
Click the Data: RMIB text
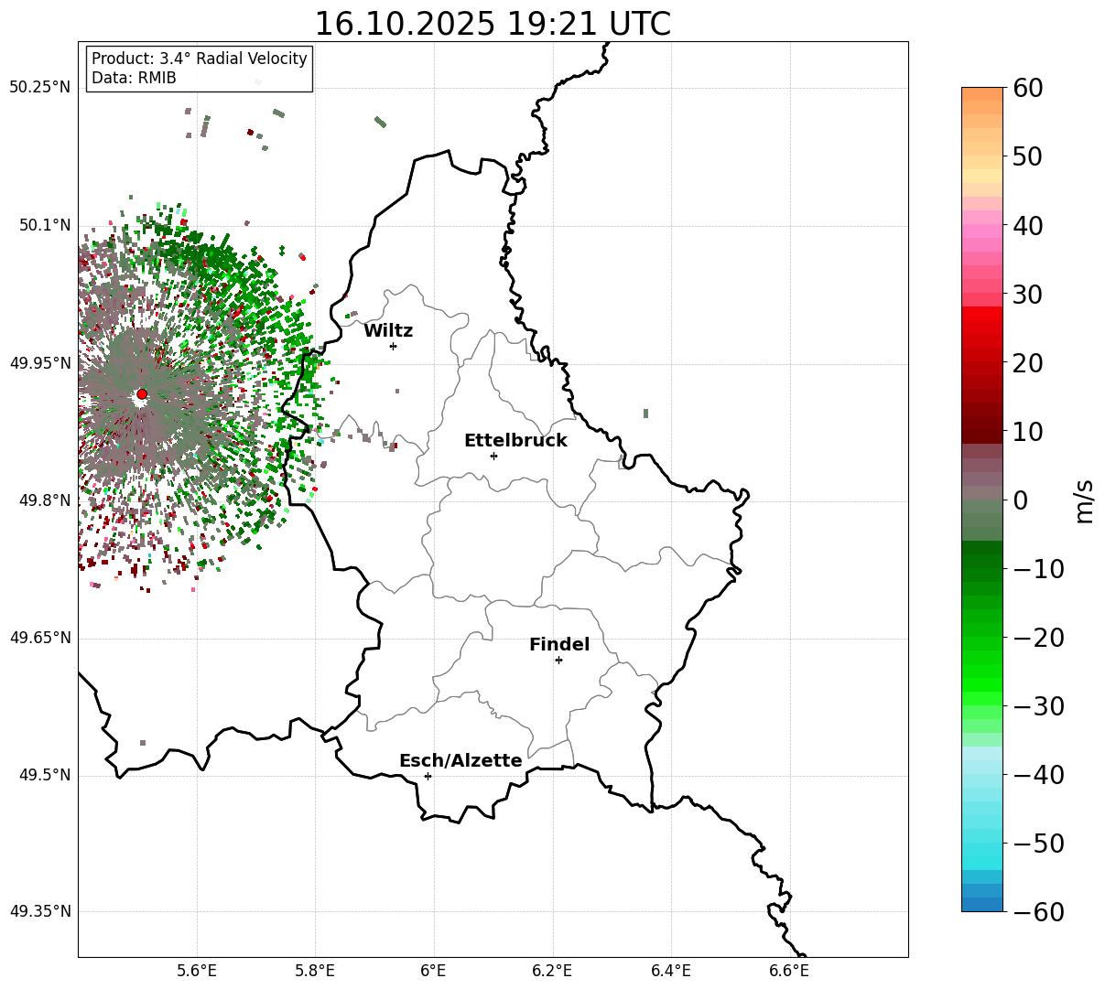point(134,79)
